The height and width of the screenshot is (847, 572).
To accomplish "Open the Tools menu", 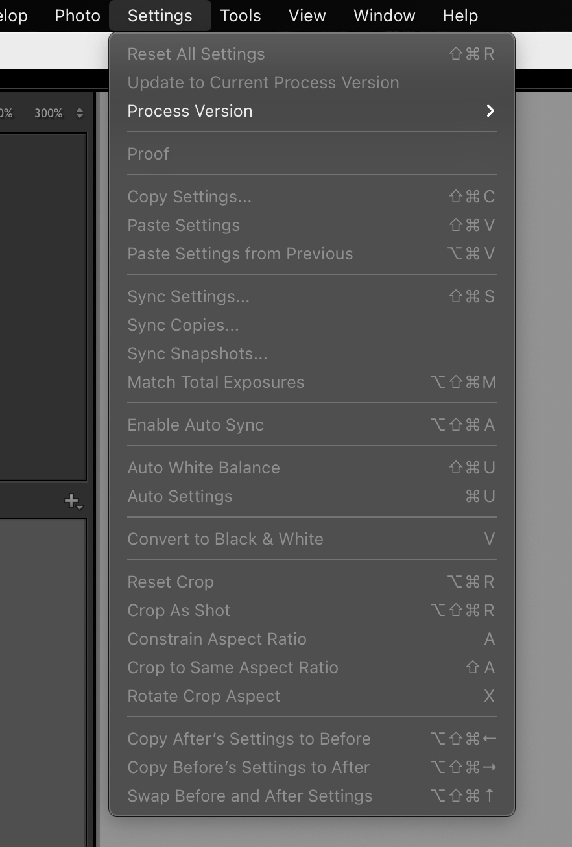I will pyautogui.click(x=240, y=16).
